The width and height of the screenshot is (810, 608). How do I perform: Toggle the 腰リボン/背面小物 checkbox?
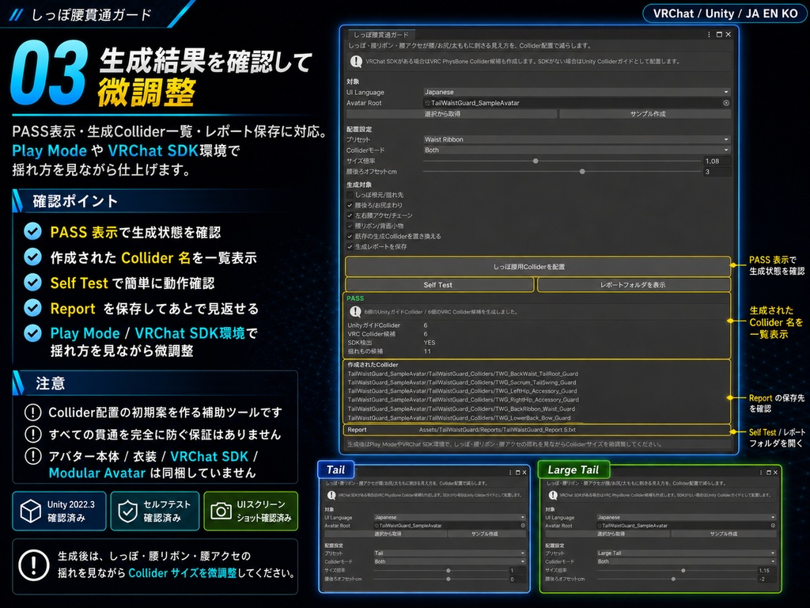tap(350, 226)
